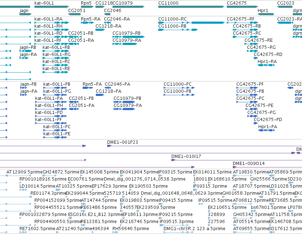The height and width of the screenshot is (234, 302).
Task: Select the CG2046 gene label in top track
Action: coord(112,10)
